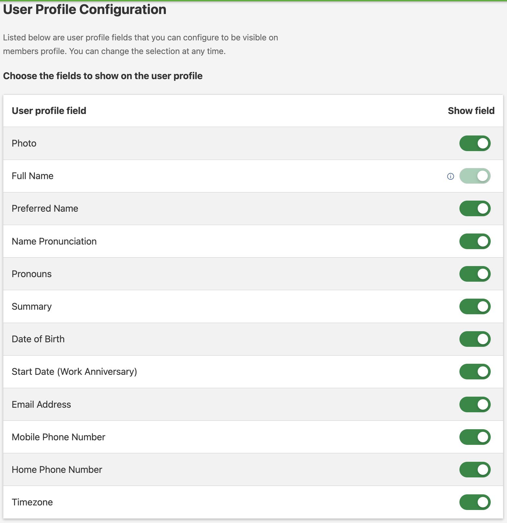The width and height of the screenshot is (507, 523).
Task: Disable the Start Date (Work Anniversary) toggle
Action: (475, 372)
